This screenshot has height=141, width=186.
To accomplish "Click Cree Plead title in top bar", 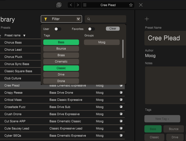I will tap(108, 5).
